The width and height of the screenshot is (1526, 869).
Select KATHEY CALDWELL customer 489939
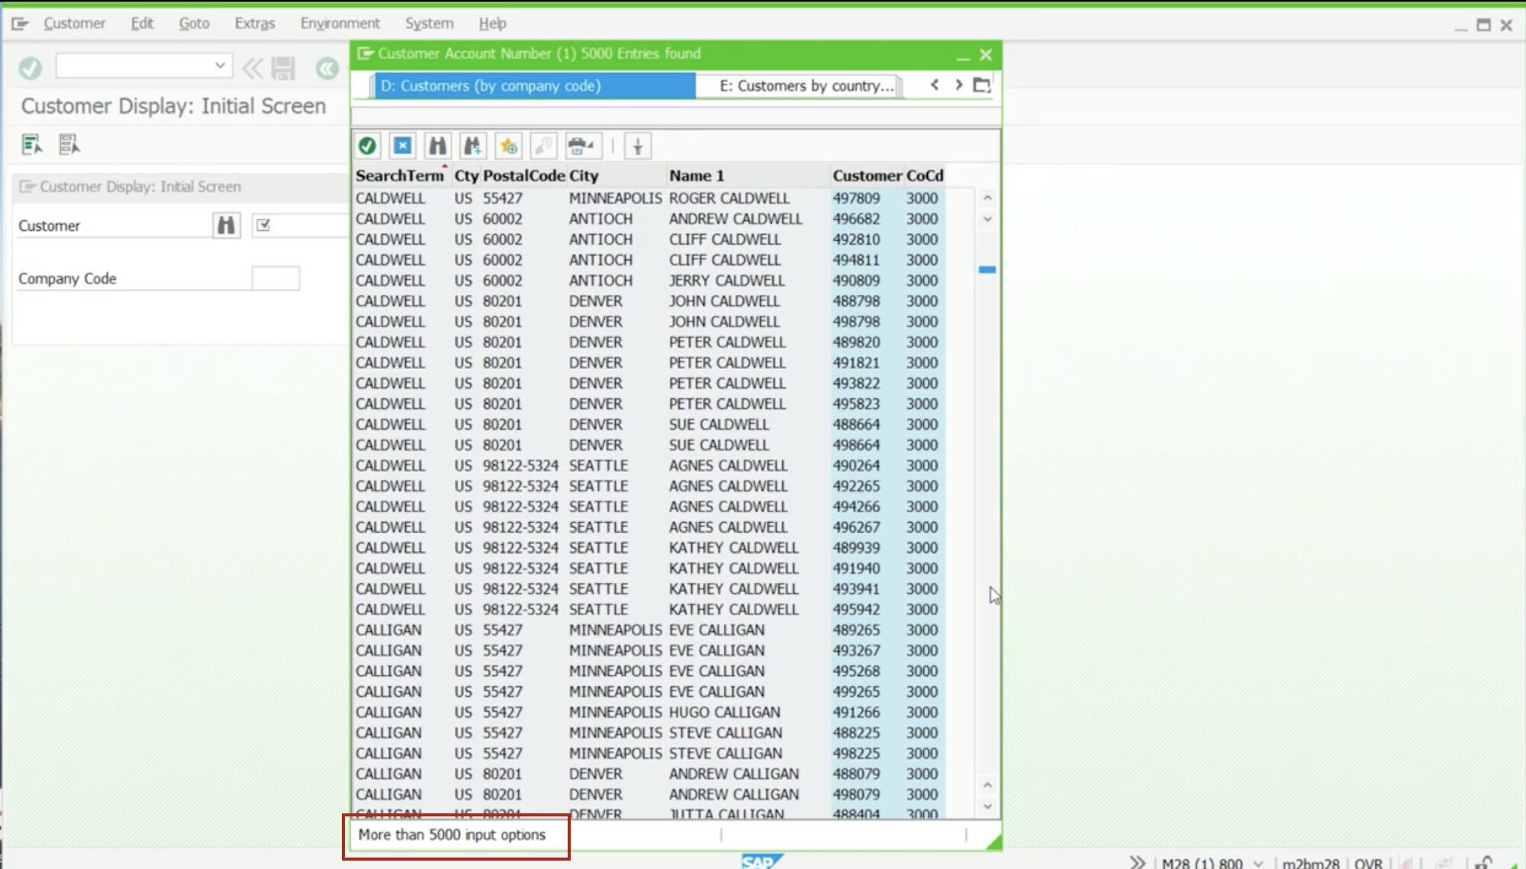(649, 548)
